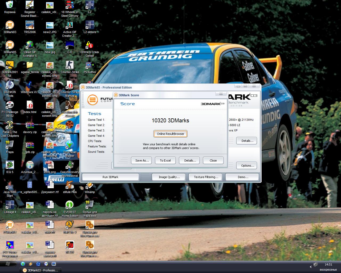The image size is (341, 273).
Task: Open Details in the 3DMark Score dialog
Action: (x=190, y=160)
